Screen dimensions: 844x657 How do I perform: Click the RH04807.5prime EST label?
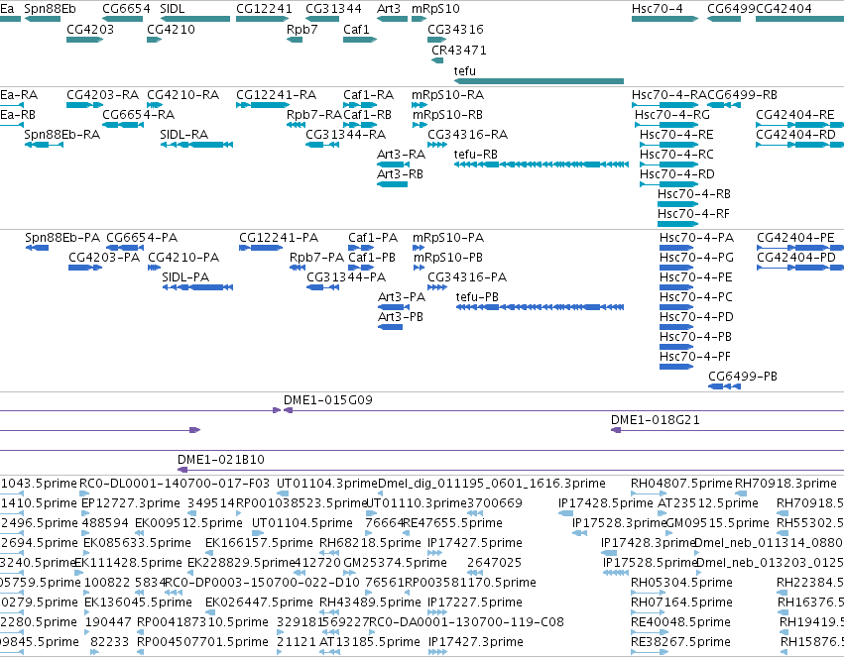coord(681,484)
